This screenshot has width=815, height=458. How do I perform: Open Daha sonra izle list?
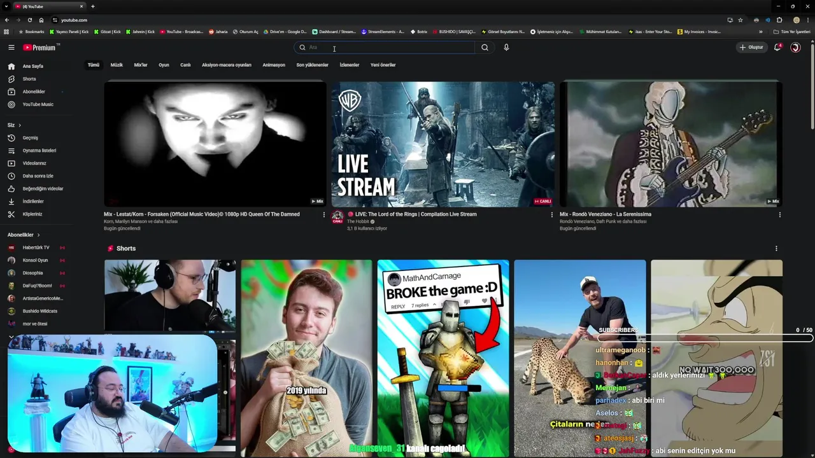click(38, 176)
